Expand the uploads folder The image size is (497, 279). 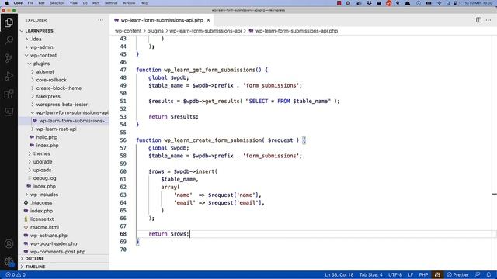click(42, 170)
